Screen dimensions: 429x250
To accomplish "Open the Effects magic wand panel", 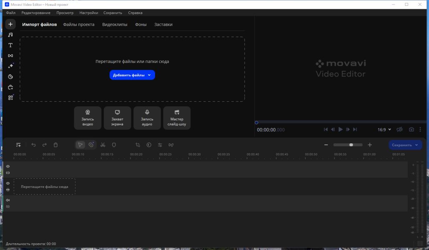I will (10, 66).
